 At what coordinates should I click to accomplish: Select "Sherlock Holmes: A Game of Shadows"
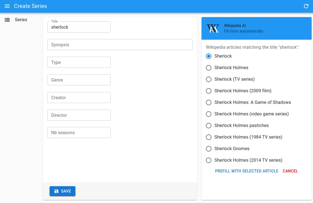point(209,102)
